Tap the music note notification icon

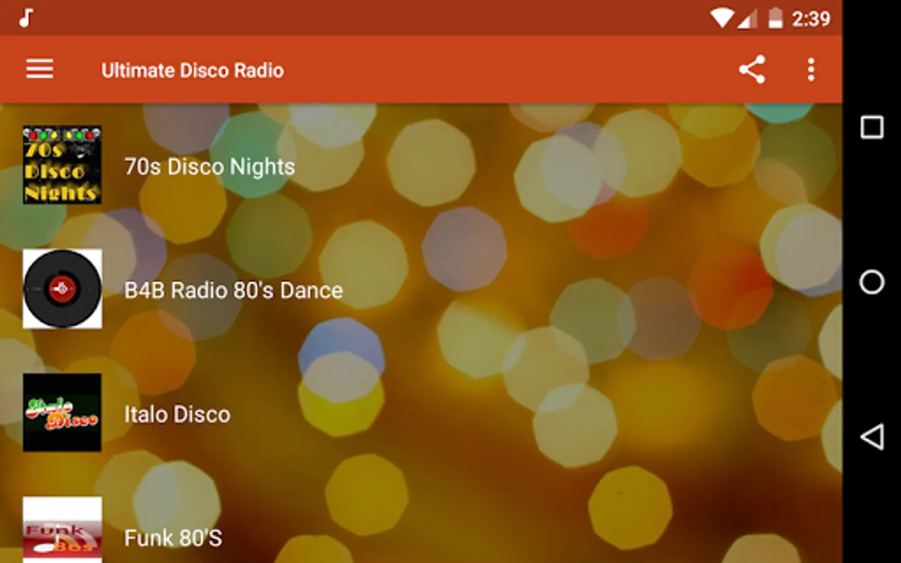(x=26, y=18)
